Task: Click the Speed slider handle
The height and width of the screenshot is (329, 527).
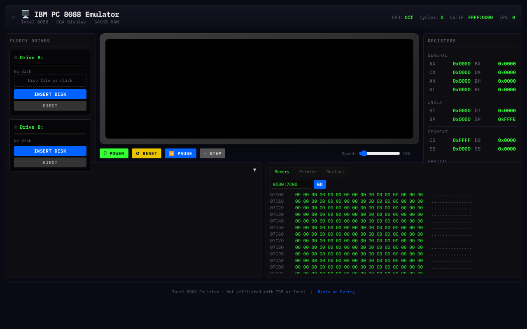Action: 363,153
